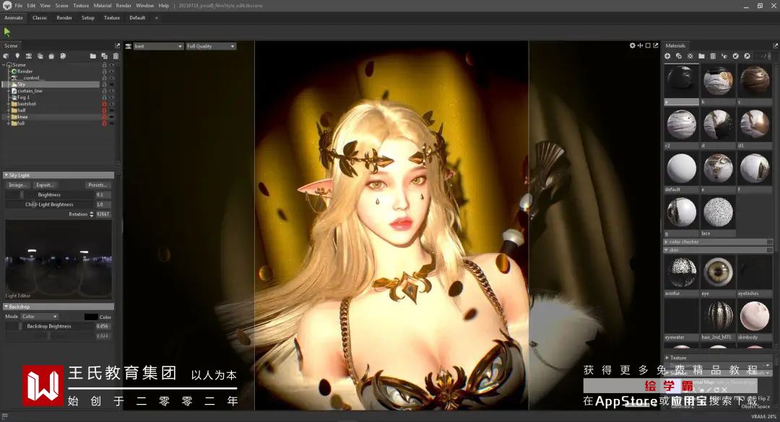Open the Backdrop Mode Color dropdown
780x422 pixels.
pos(39,317)
